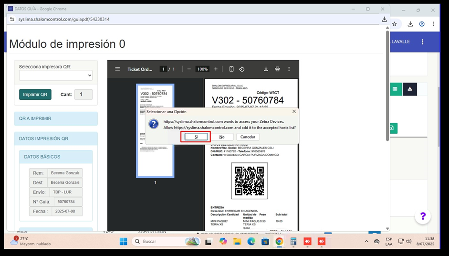The image size is (449, 256).
Task: Select the page 1 thumbnail in PDF sidebar
Action: 155,130
